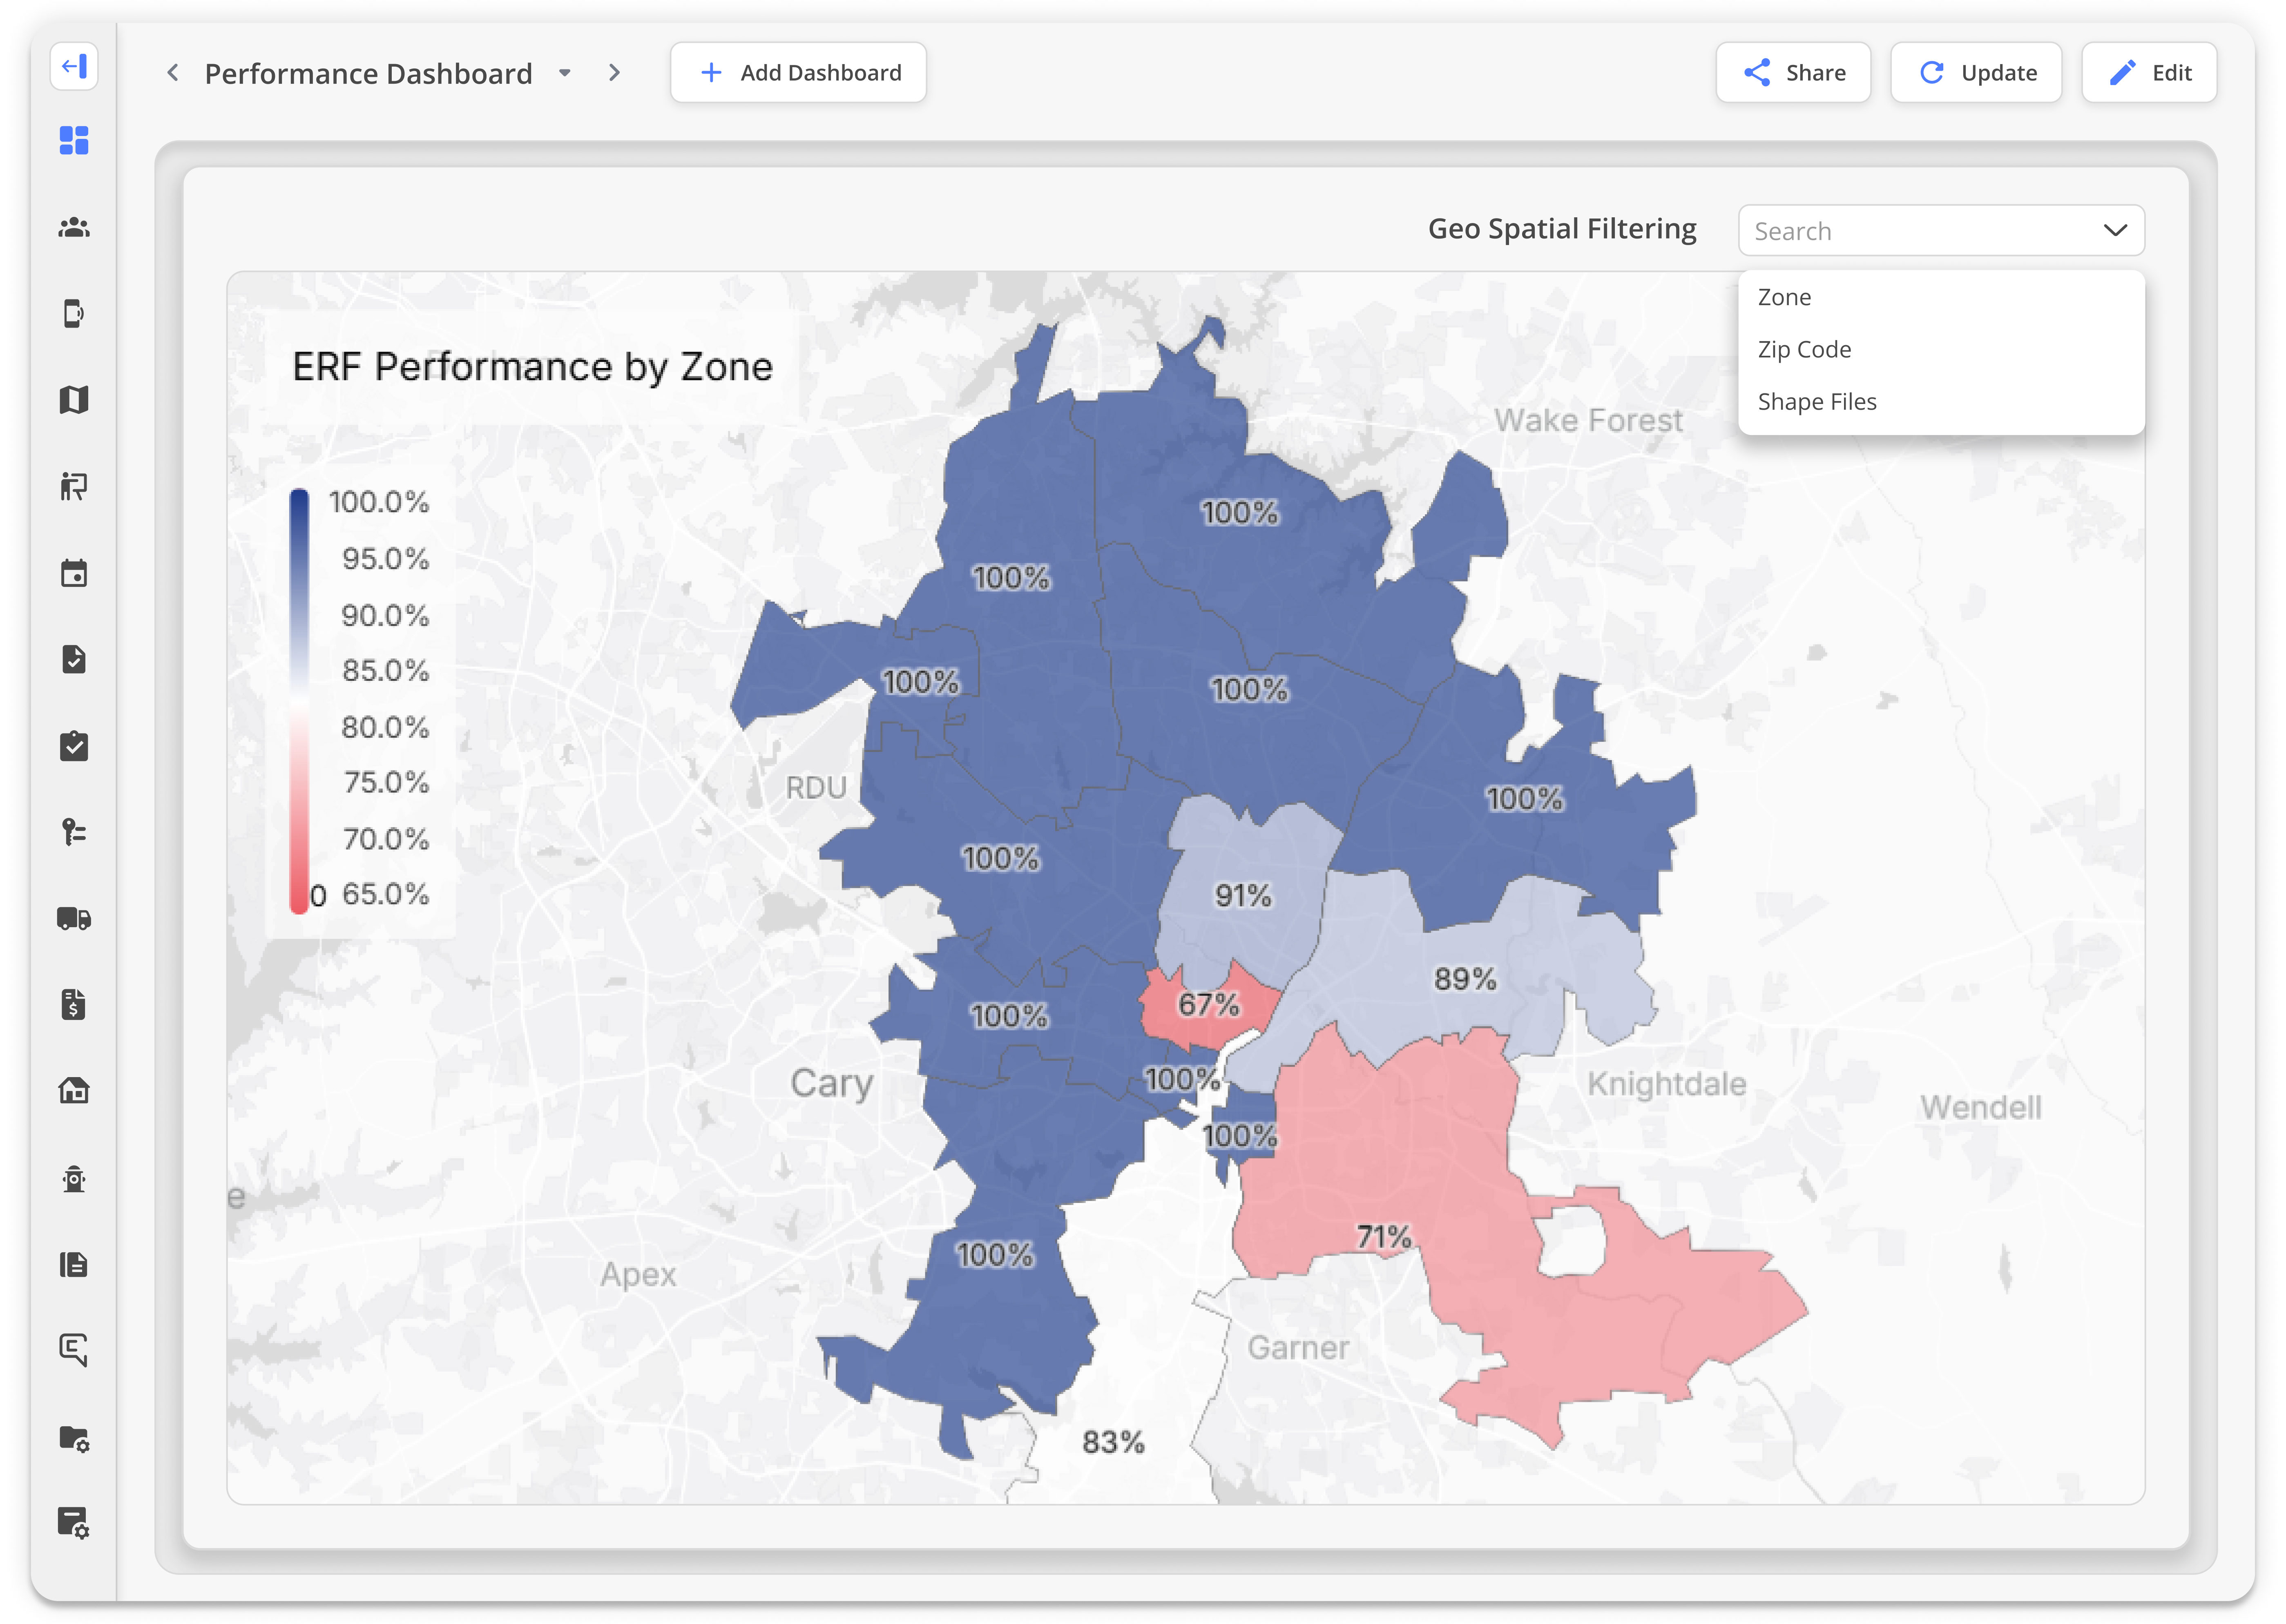Screen dimensions: 2286x1624
Task: Open the folder settings icon in the sidebar
Action: tap(74, 1438)
